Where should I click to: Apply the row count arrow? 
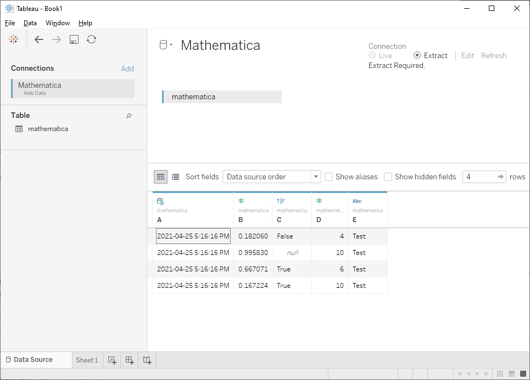tap(500, 177)
